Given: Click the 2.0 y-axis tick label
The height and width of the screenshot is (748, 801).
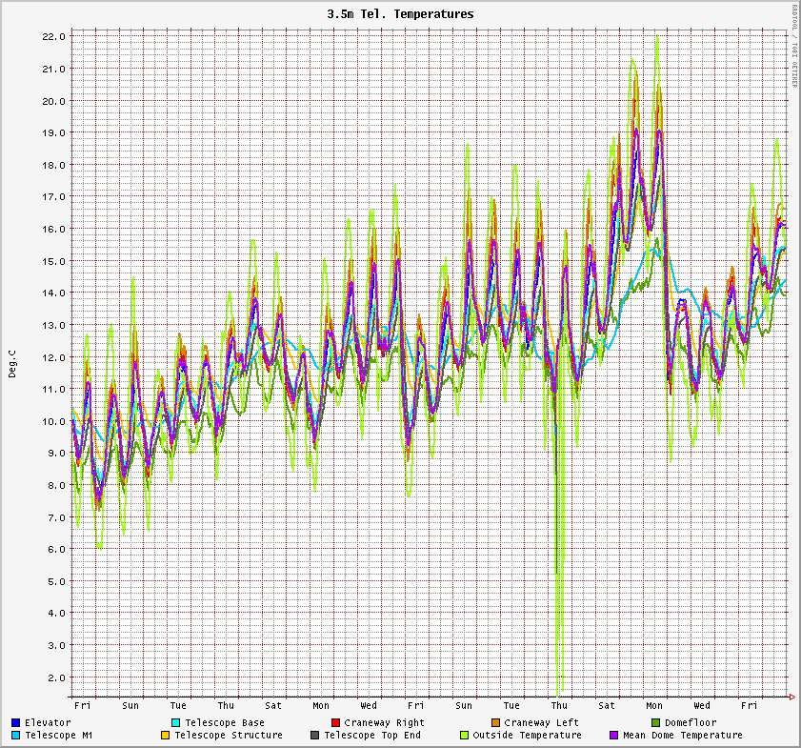Looking at the screenshot, I should (x=56, y=677).
